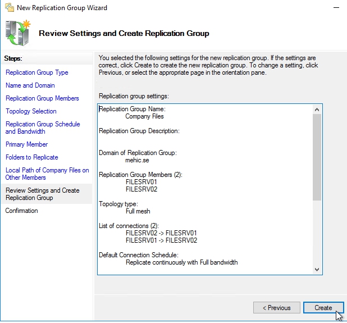This screenshot has width=347, height=323.
Task: Open the Name and Domain step
Action: (30, 85)
